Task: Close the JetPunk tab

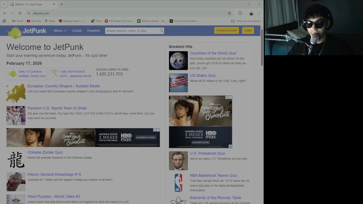Action: (54, 4)
